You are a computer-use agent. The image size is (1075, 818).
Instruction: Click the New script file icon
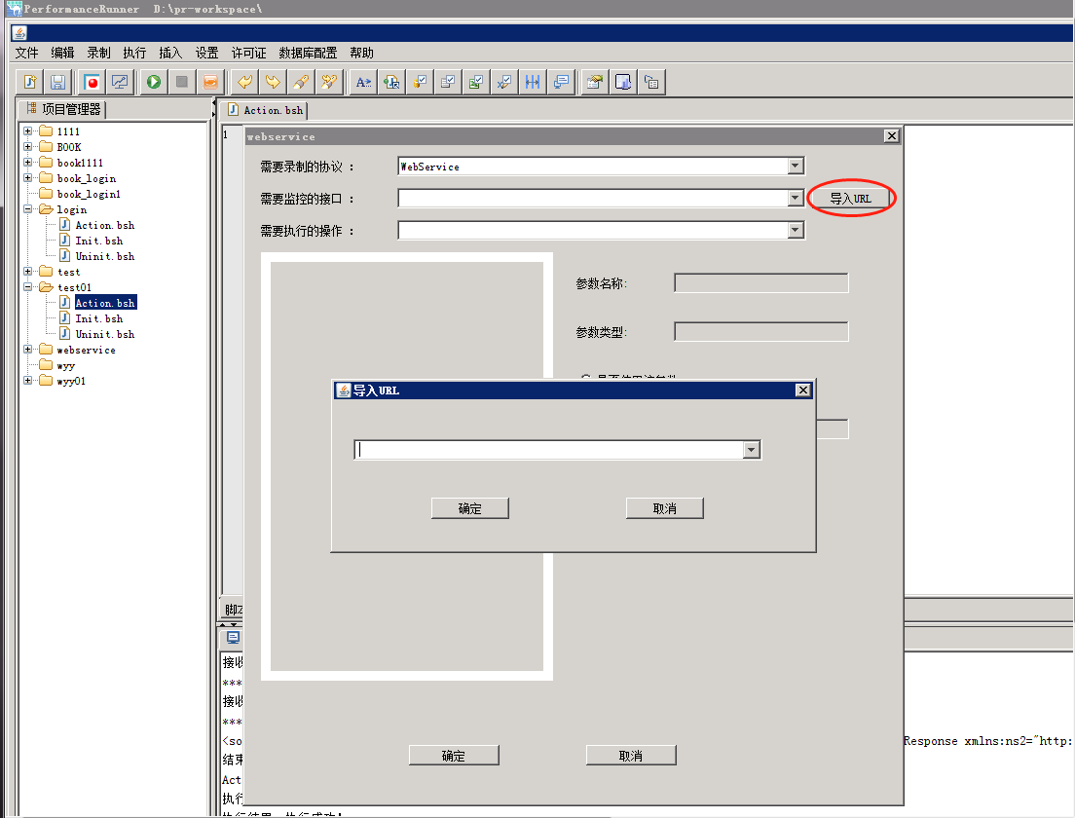click(x=30, y=82)
